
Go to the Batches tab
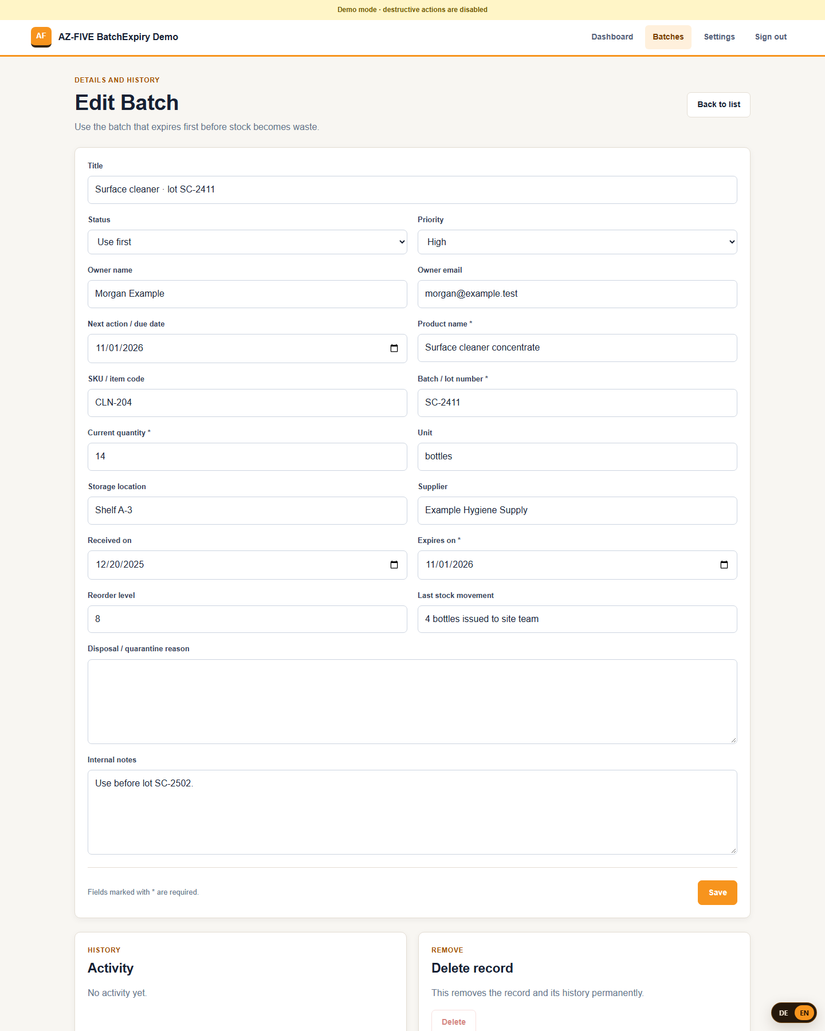(x=668, y=37)
